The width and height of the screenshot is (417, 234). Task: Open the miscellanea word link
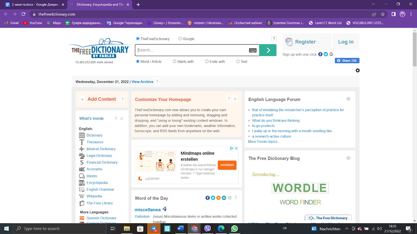point(148,210)
